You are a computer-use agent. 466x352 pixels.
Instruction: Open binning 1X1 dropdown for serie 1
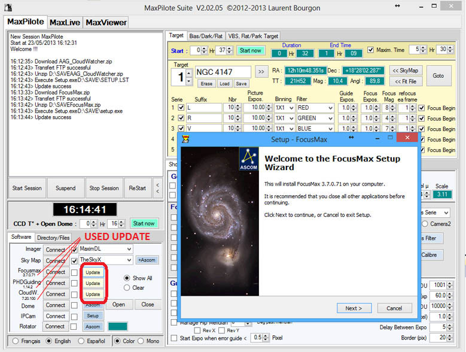click(x=291, y=108)
